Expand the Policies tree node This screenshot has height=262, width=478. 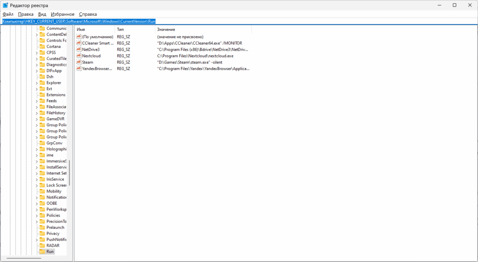[x=36, y=216]
